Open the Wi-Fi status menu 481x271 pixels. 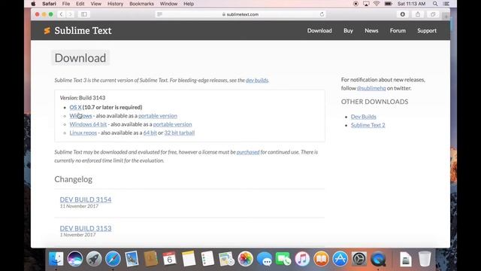(x=377, y=4)
